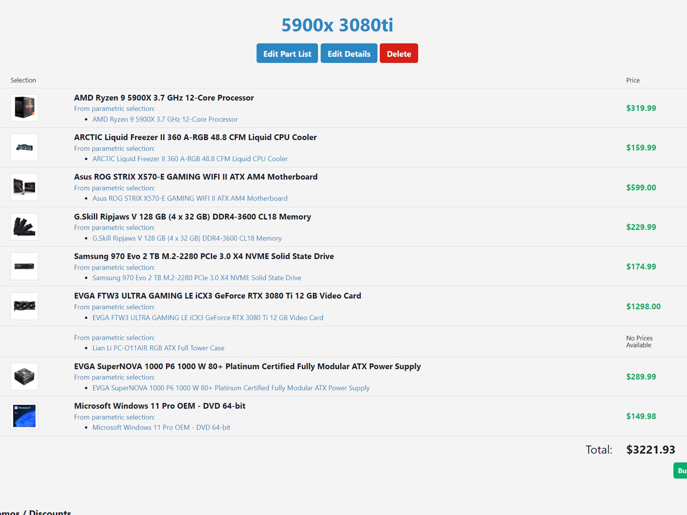Open the Lian Li PC-O11AIR RGB case link
The width and height of the screenshot is (687, 515).
coord(158,348)
